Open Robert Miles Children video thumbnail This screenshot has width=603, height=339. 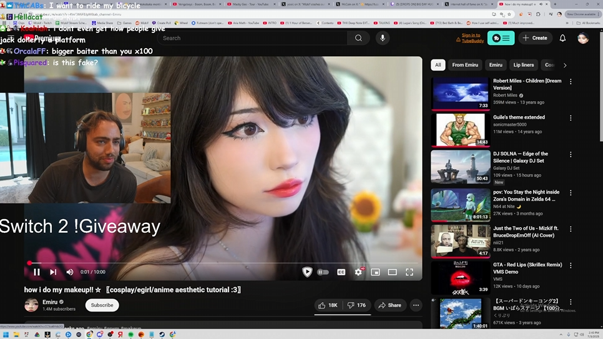[x=460, y=94]
